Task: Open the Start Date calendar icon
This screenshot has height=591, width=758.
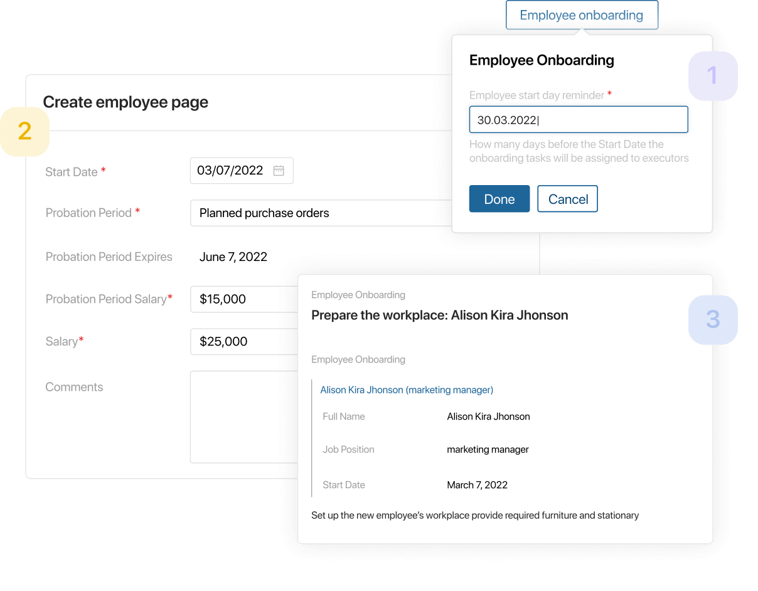Action: 279,171
